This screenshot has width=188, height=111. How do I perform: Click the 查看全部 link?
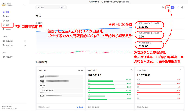[80, 107]
